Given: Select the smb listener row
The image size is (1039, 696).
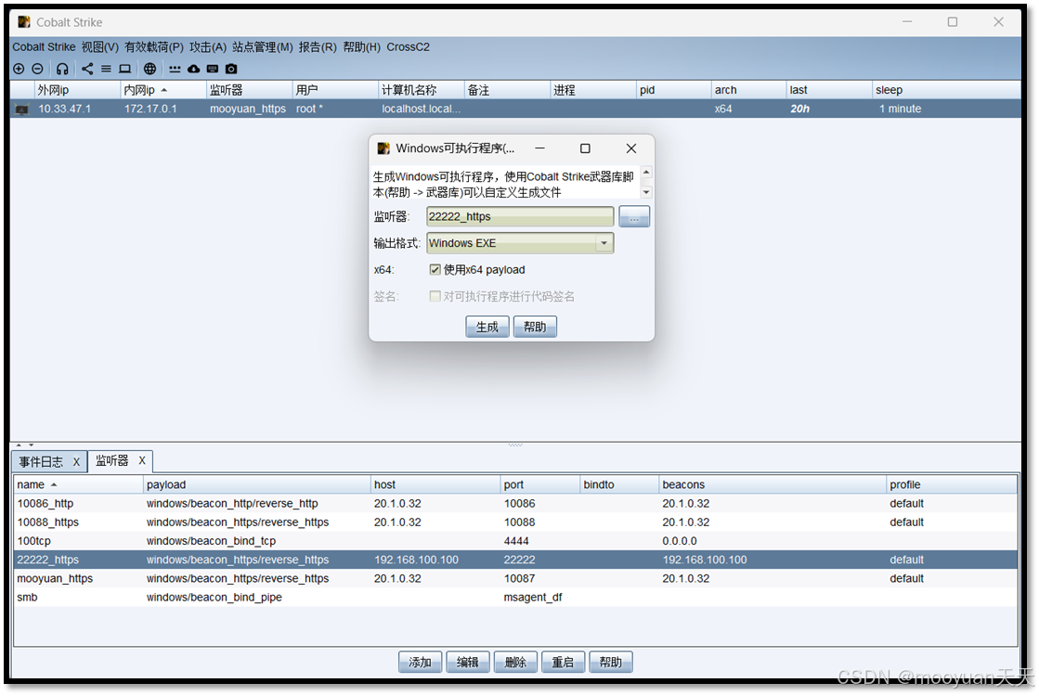Looking at the screenshot, I should pyautogui.click(x=515, y=598).
